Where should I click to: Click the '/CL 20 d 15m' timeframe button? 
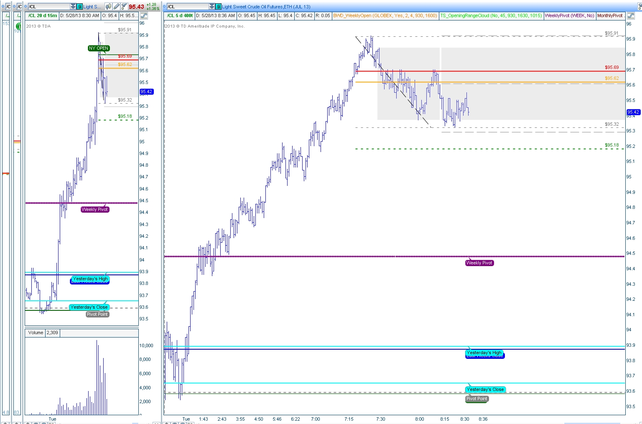click(x=42, y=16)
